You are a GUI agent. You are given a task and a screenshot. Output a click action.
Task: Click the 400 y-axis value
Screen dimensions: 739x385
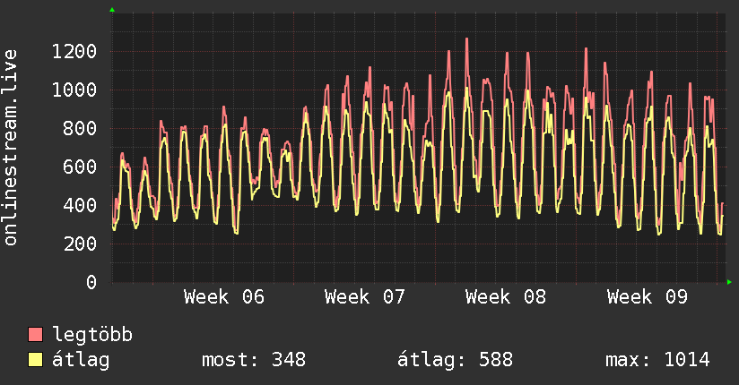(80, 205)
